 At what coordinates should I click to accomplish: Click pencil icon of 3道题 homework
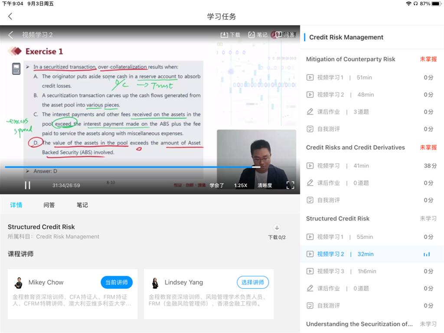(310, 112)
